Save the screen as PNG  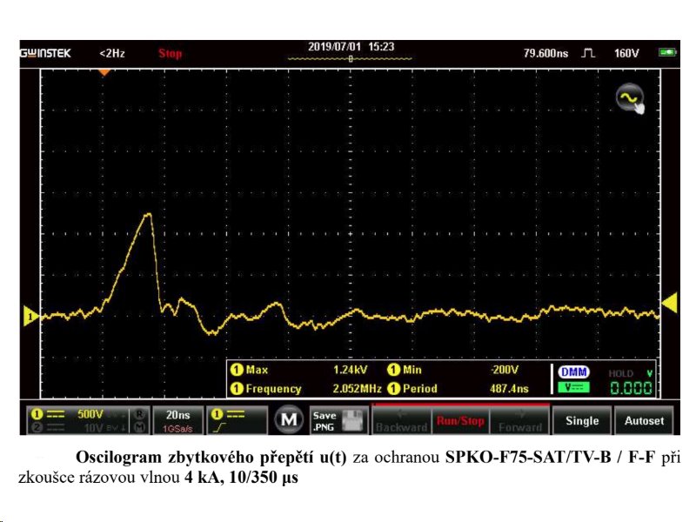coord(336,420)
